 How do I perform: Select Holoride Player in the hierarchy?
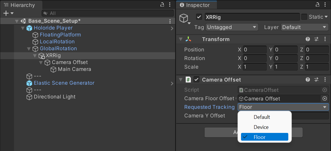point(53,28)
